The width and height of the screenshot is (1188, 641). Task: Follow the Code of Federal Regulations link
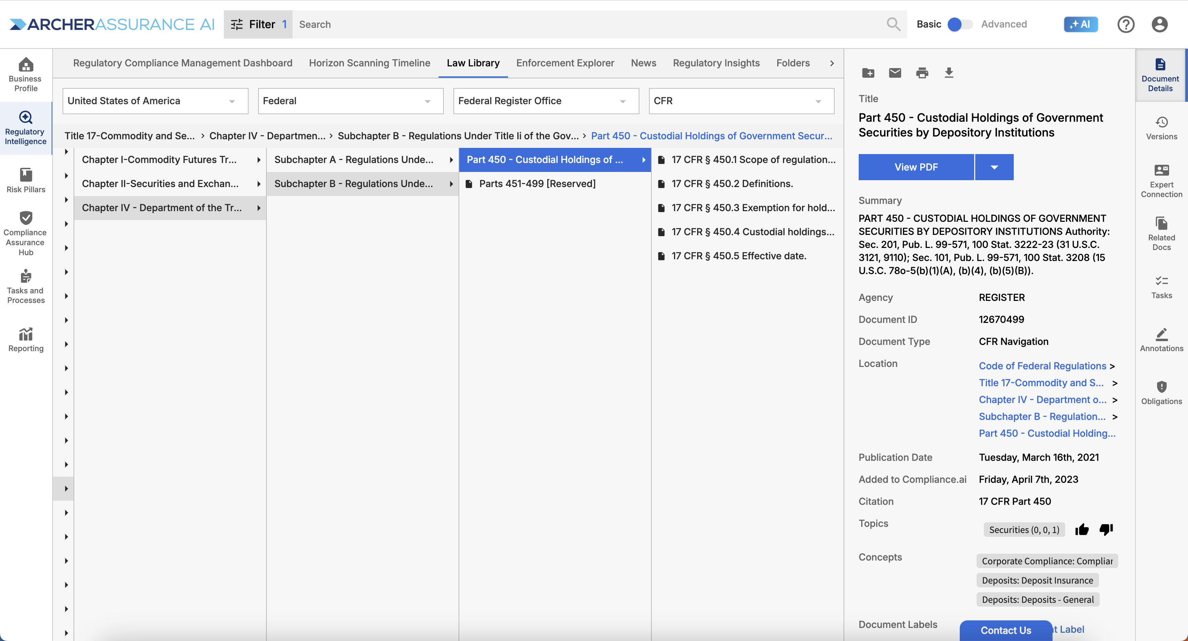click(1042, 366)
